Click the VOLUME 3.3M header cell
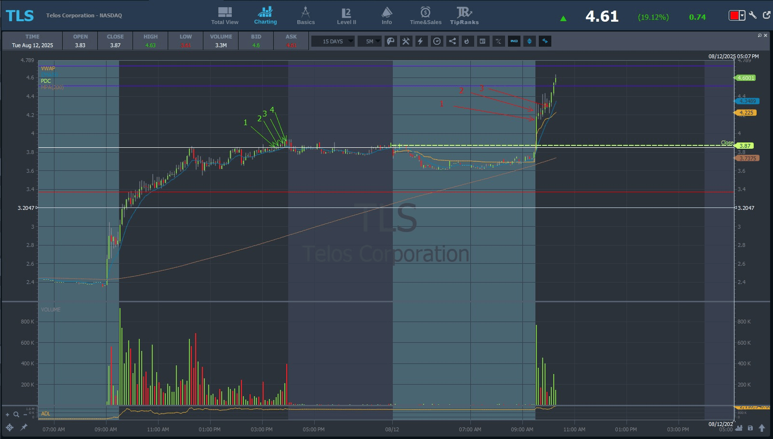The image size is (773, 439). pyautogui.click(x=221, y=41)
